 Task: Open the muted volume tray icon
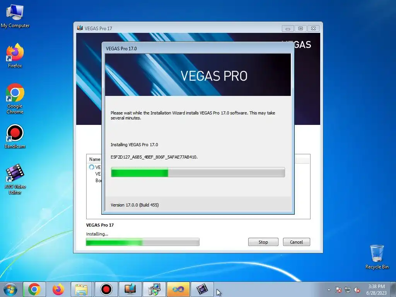357,290
